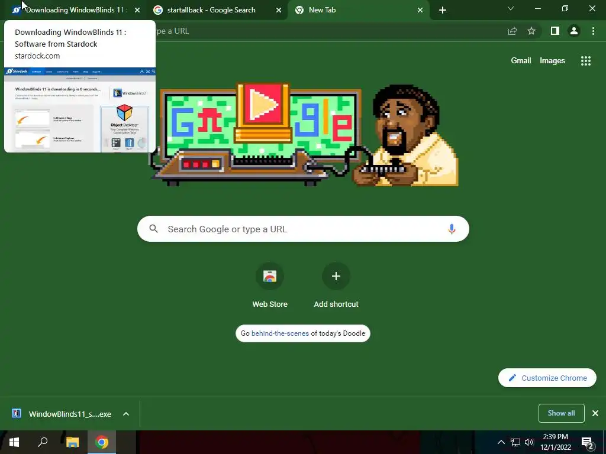This screenshot has height=454, width=606.
Task: Open Chrome's three-dot menu
Action: click(593, 31)
